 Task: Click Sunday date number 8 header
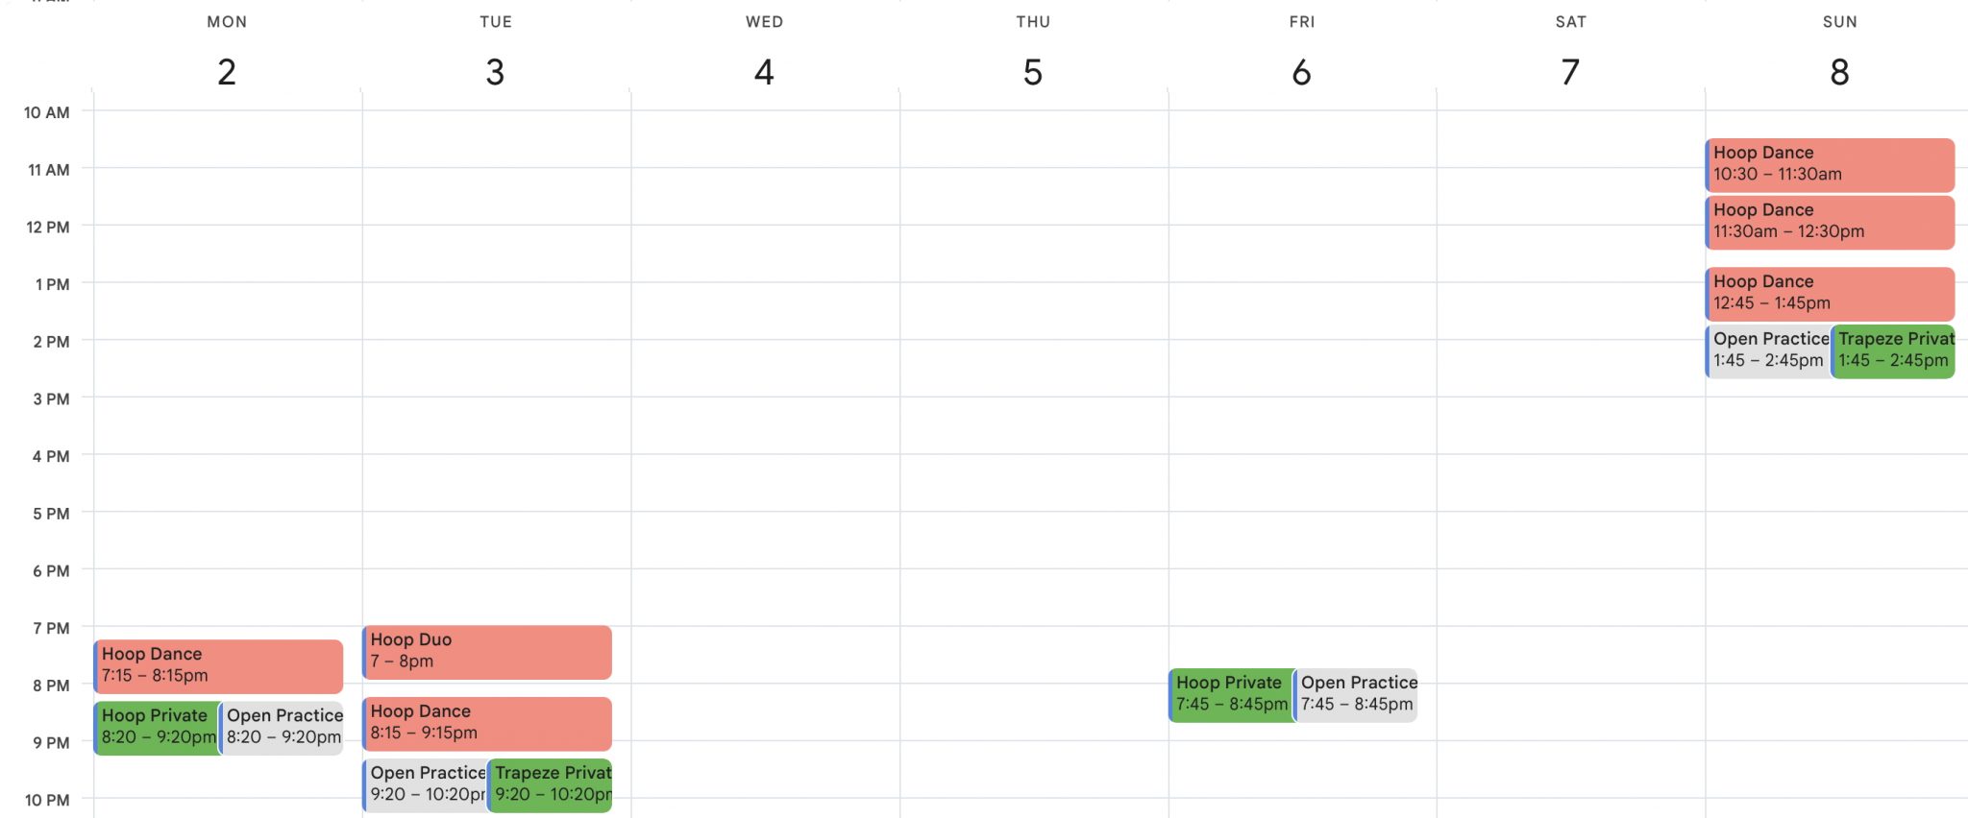(1839, 72)
